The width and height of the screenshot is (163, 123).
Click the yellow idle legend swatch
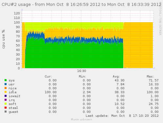[6, 92]
